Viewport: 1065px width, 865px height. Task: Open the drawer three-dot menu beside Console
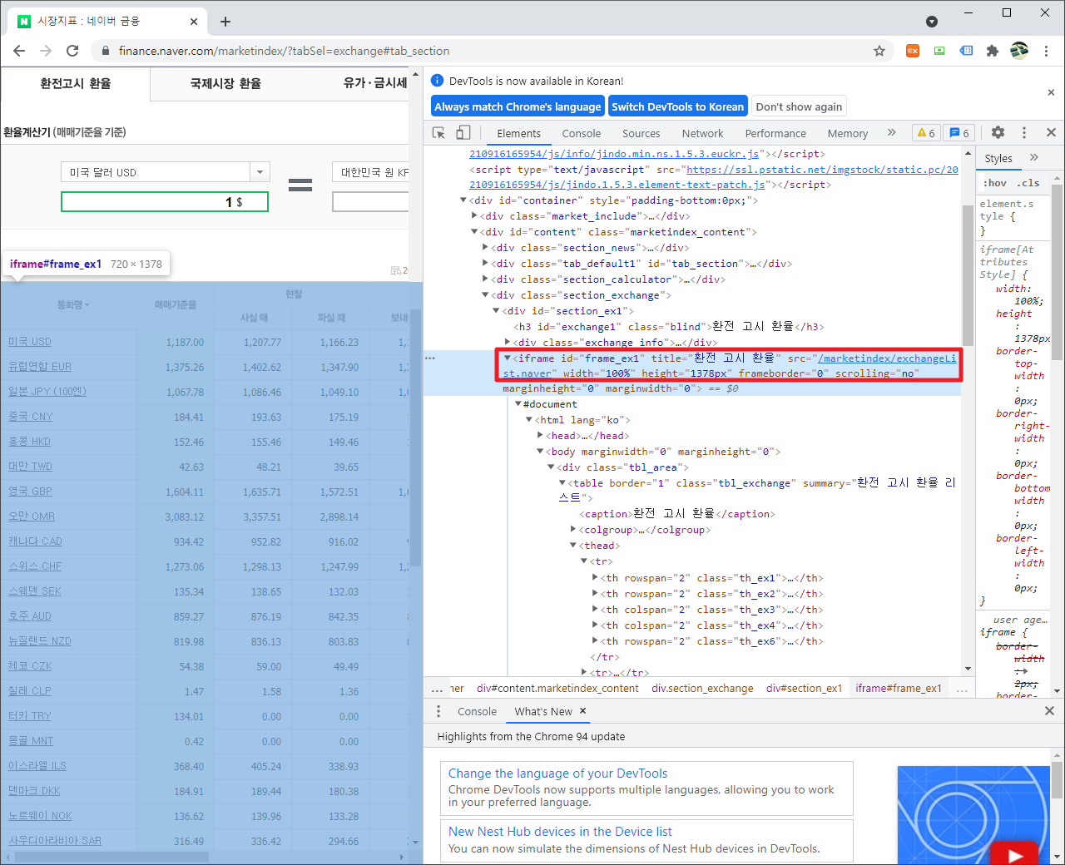[x=438, y=711]
